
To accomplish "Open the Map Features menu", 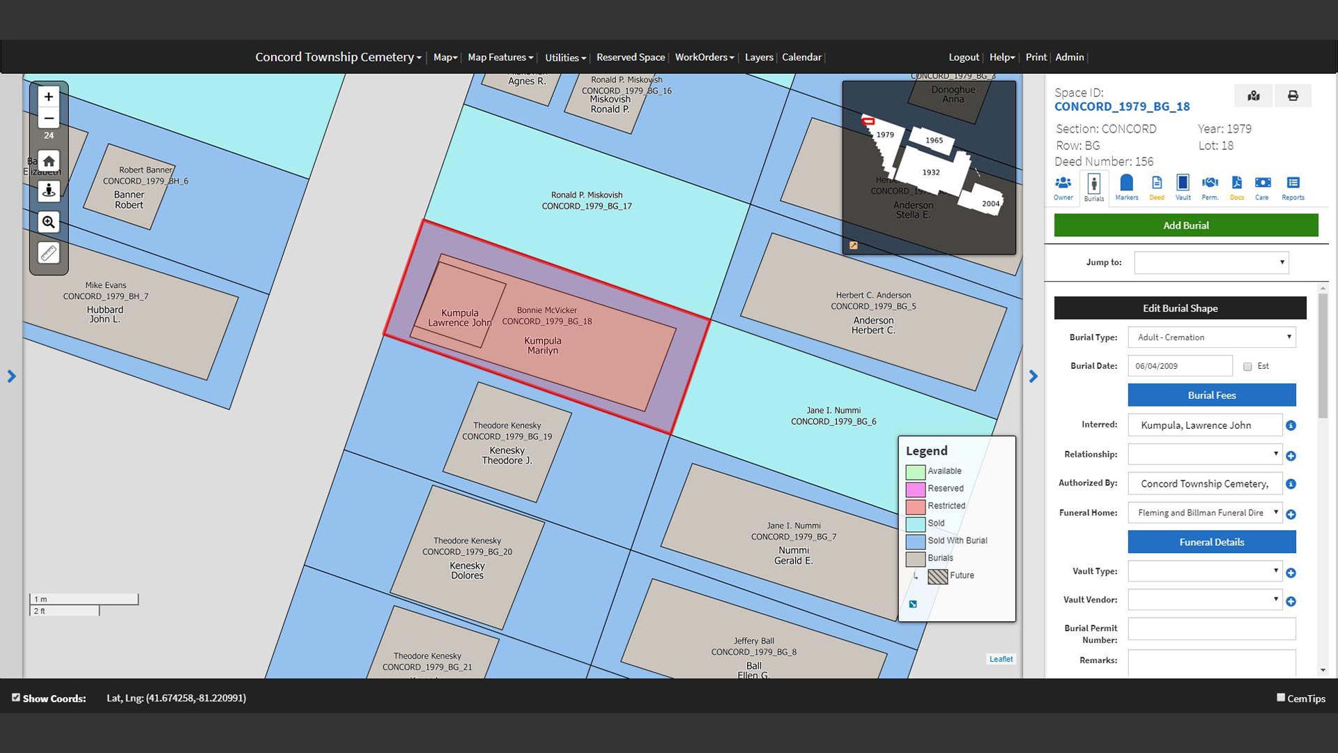I will click(500, 57).
